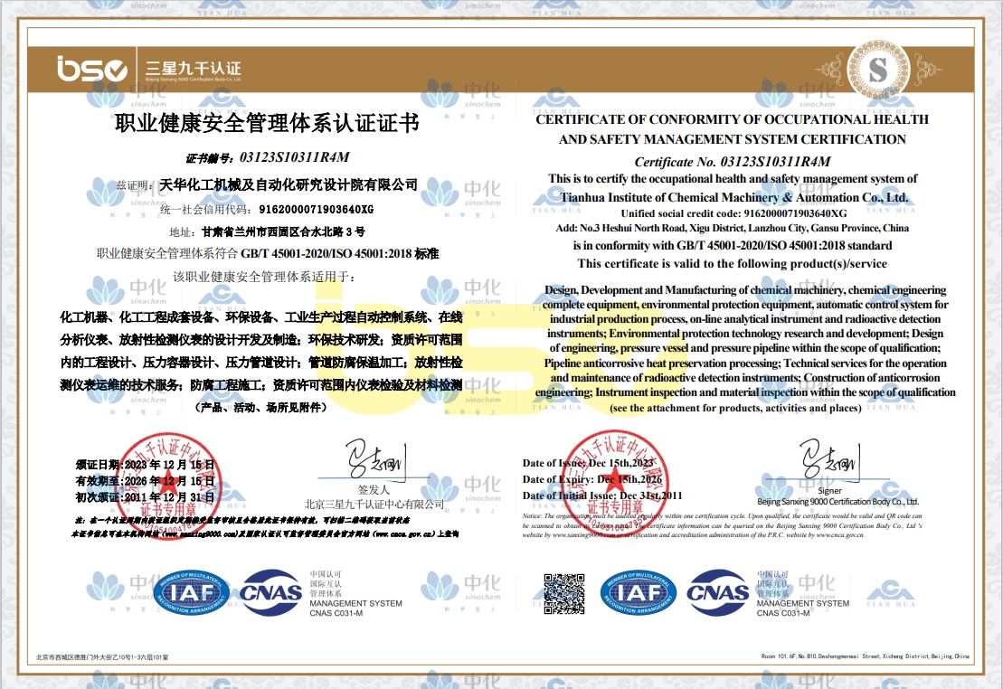The width and height of the screenshot is (1003, 689).
Task: Click the company name 'Tianhua Institute of Chemical Machinery'
Action: tap(733, 196)
